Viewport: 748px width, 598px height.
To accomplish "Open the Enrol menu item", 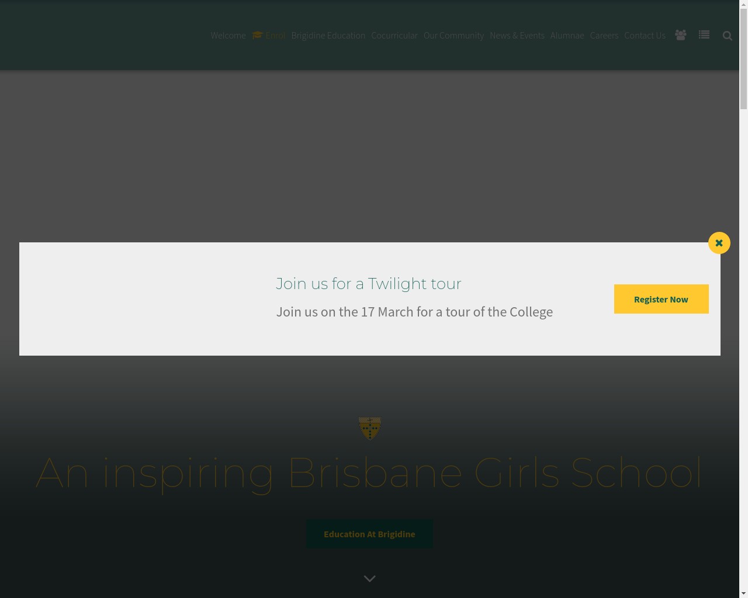I will (269, 36).
